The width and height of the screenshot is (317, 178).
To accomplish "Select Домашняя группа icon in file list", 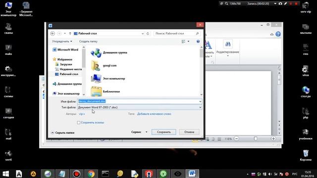I will click(96, 53).
